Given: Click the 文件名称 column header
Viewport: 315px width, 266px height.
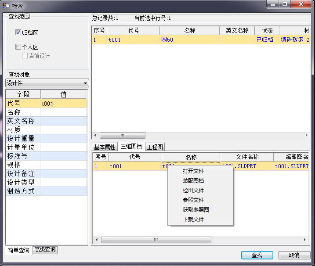Looking at the screenshot, I should click(x=247, y=157).
